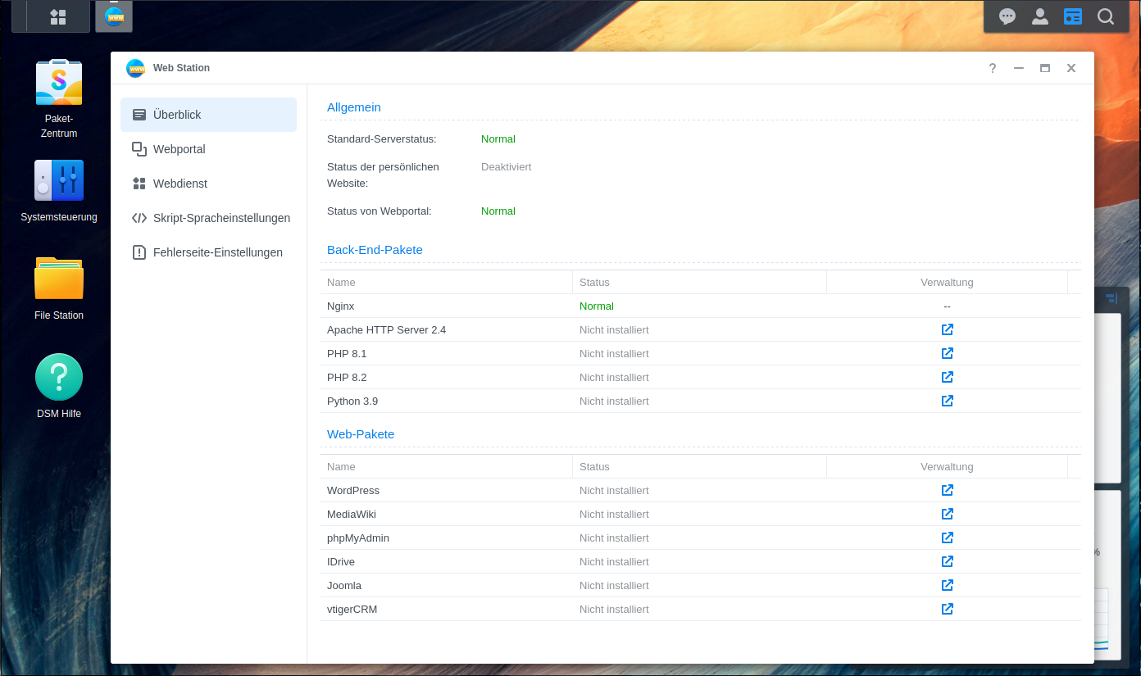Launch File Station from the desktop
This screenshot has width=1141, height=676.
(59, 279)
